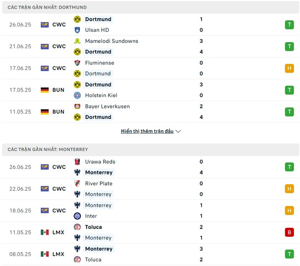
Task: Click Mexican flag on 11.05.25 match
Action: [45, 232]
